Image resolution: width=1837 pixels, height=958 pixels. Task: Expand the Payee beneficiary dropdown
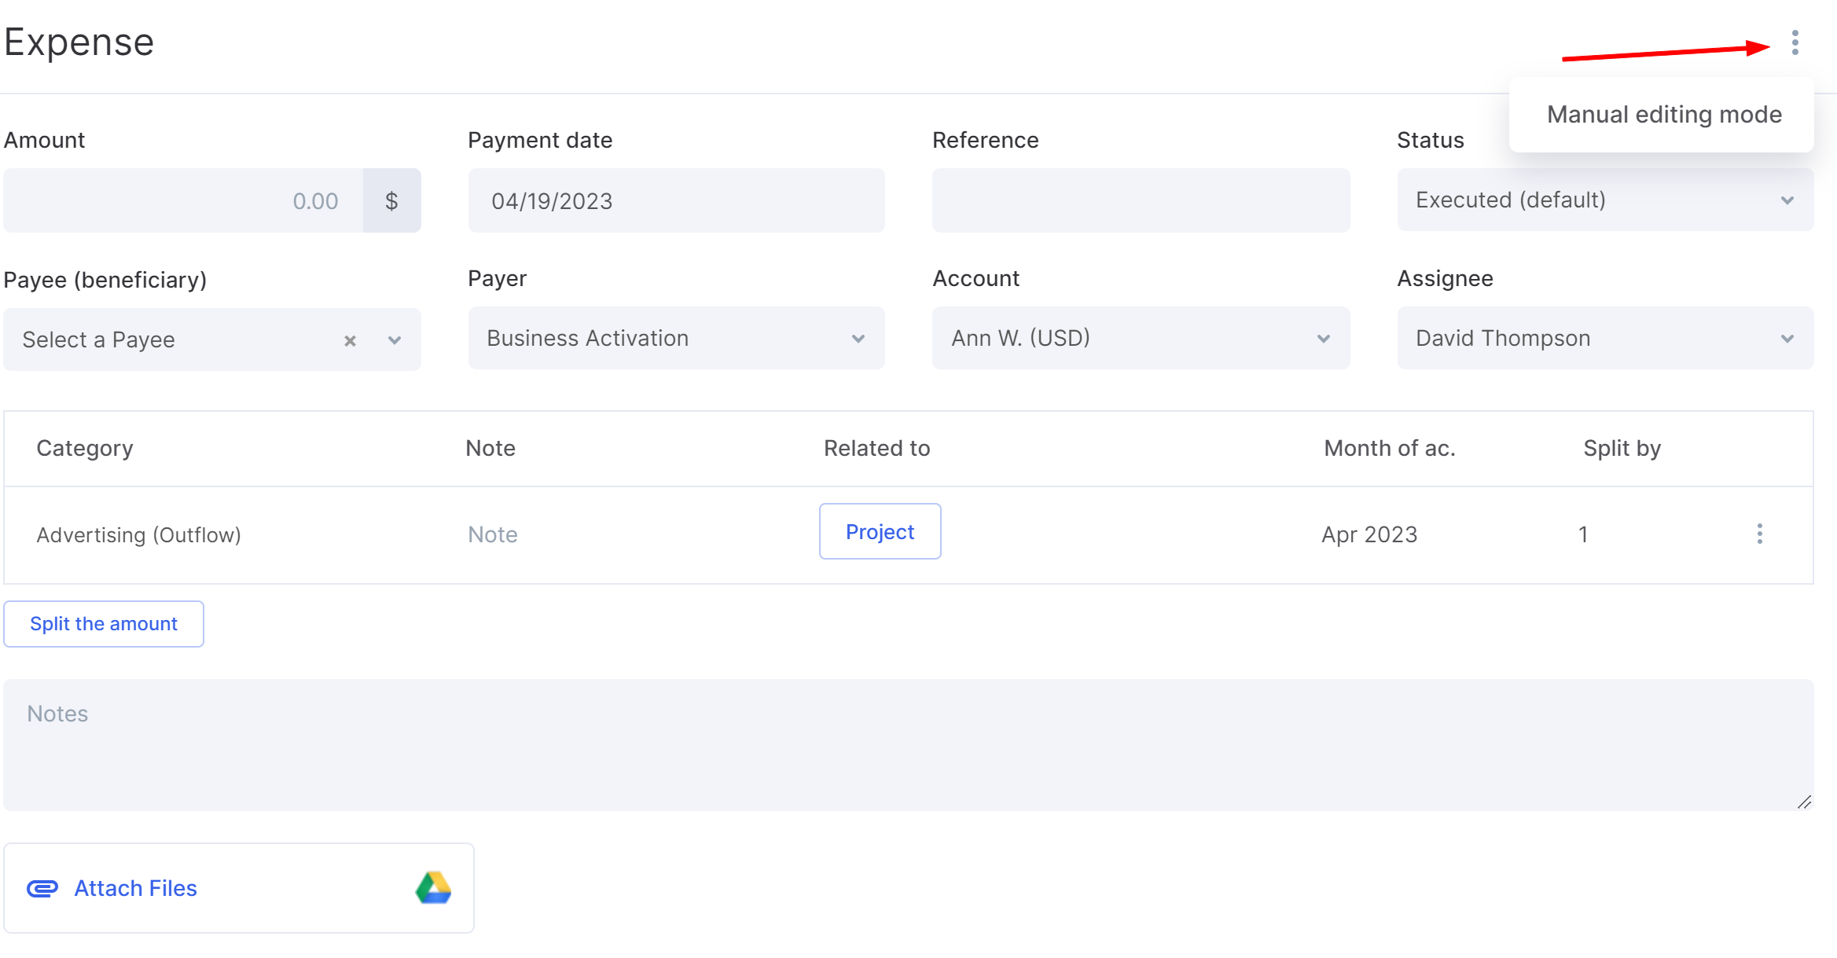click(395, 340)
